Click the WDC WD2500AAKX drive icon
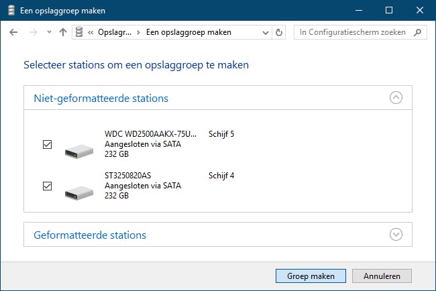The height and width of the screenshot is (291, 436). coord(79,150)
